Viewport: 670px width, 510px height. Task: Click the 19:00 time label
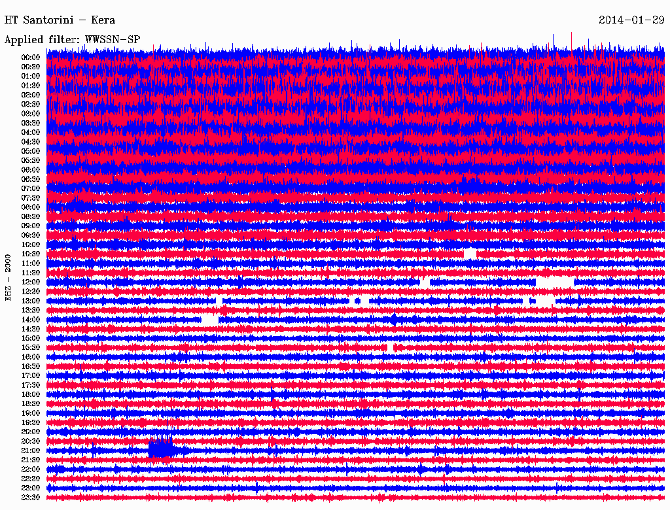[31, 413]
